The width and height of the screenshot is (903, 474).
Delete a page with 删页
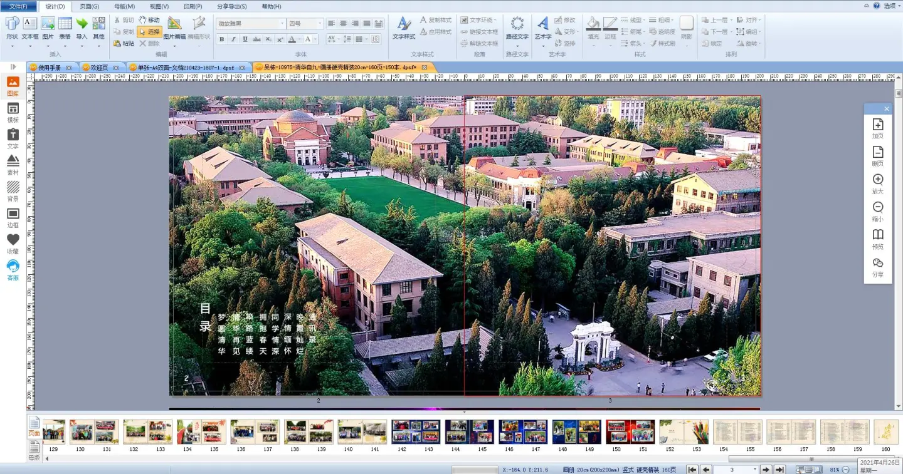coord(878,157)
